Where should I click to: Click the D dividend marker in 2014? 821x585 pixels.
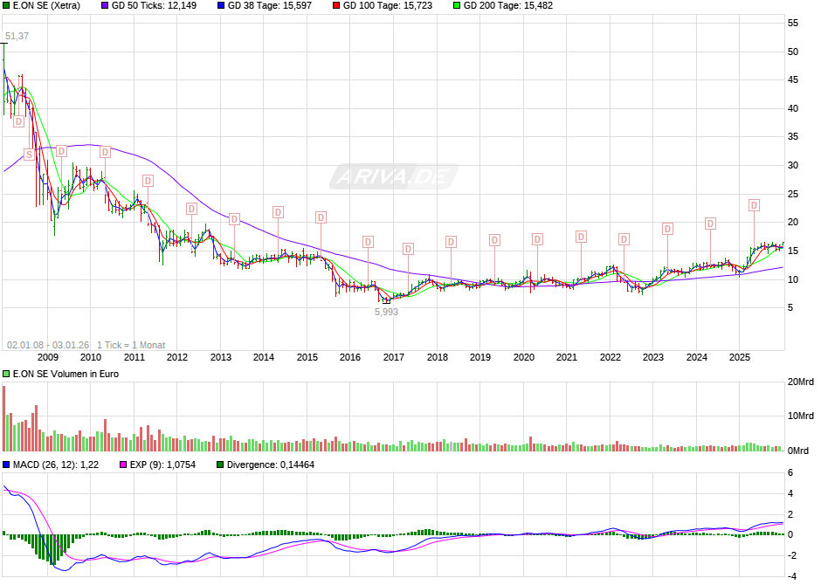coord(278,212)
